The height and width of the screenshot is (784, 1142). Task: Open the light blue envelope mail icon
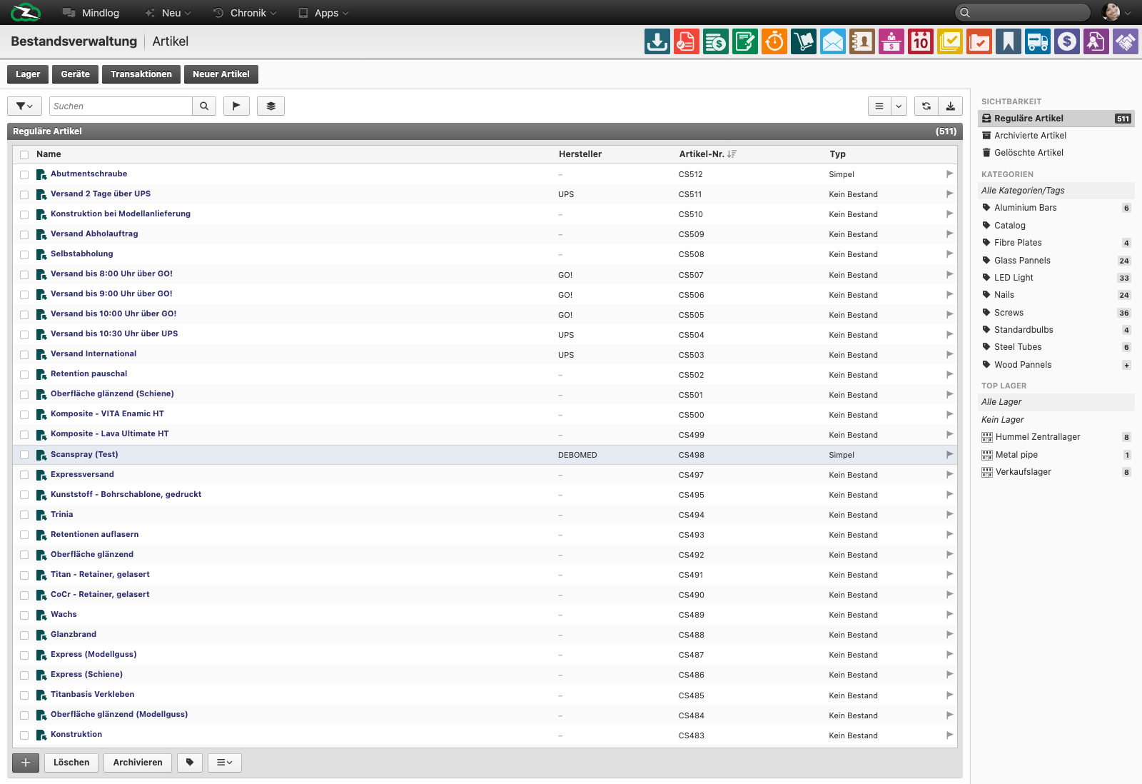pos(832,41)
